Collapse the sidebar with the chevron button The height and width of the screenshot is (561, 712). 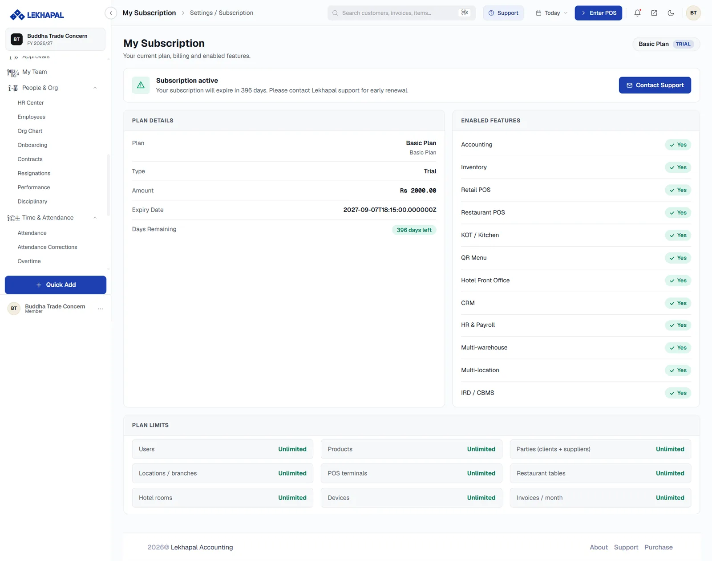click(111, 13)
